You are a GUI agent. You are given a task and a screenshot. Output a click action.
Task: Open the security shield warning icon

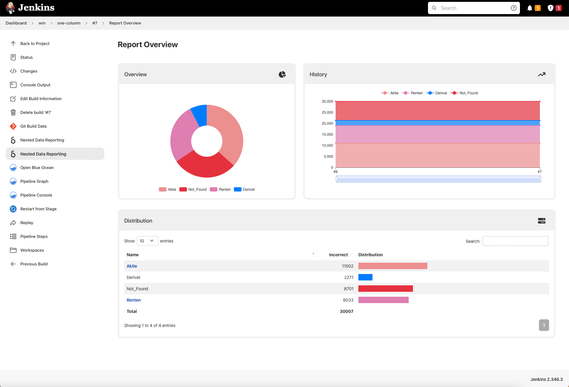coord(551,8)
